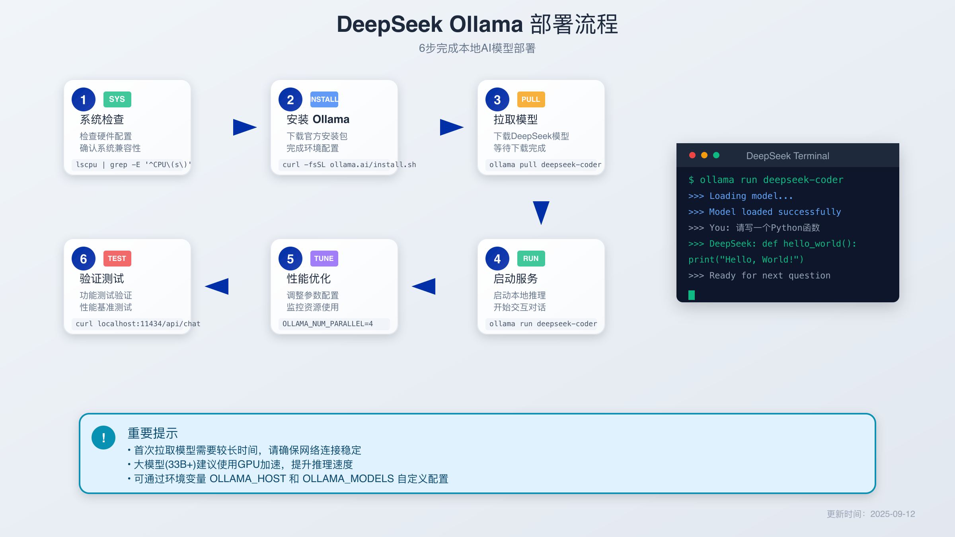Click 开始交互对话 description text

click(x=520, y=307)
